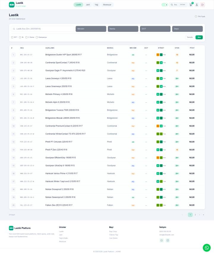The height and width of the screenshot is (255, 214).
Task: Check the RFT filter checkbox
Action: (x=12, y=37)
